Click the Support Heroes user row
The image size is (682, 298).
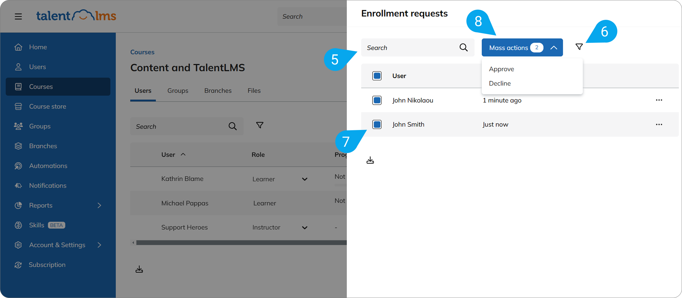point(238,227)
